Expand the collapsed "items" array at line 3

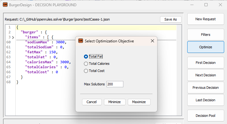[x=13, y=37]
